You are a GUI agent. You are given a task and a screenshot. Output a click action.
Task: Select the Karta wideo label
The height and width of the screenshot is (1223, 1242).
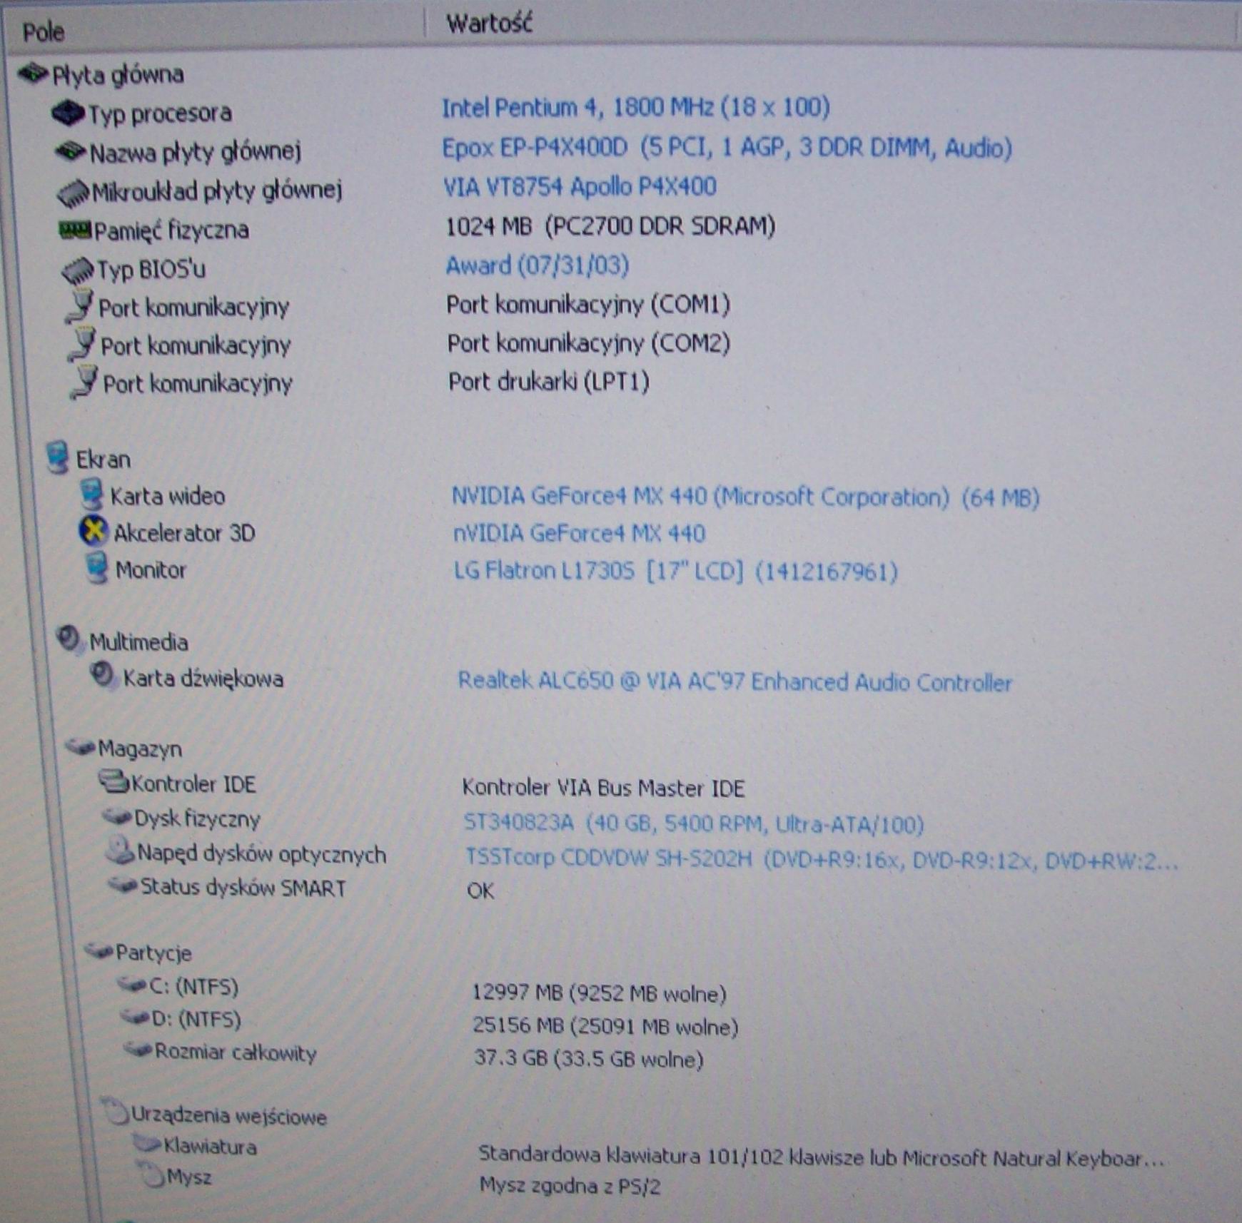coord(168,496)
